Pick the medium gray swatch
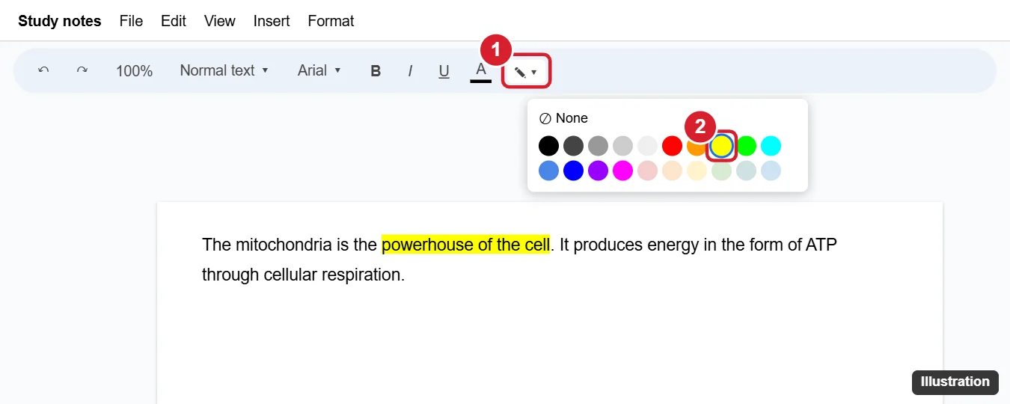Image resolution: width=1010 pixels, height=404 pixels. pos(598,146)
